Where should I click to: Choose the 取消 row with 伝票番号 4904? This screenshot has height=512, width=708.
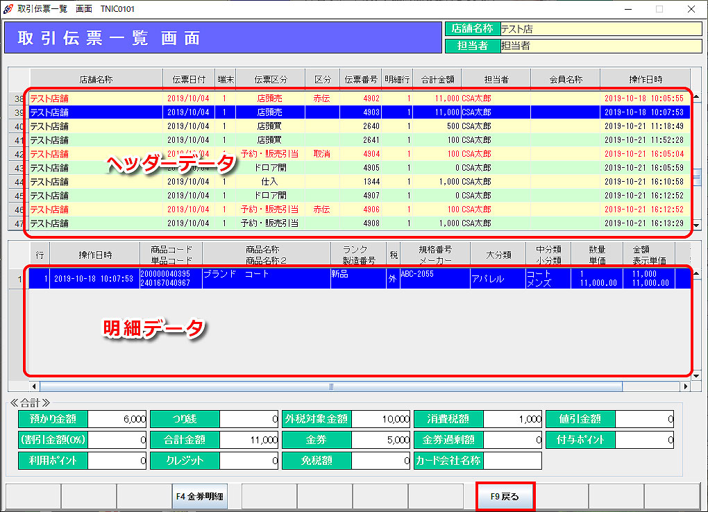coord(347,154)
